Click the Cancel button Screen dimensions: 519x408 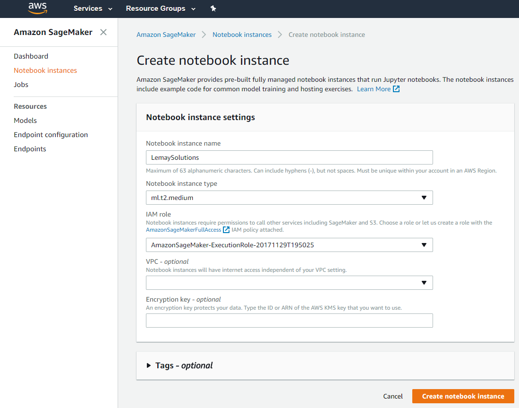(393, 396)
